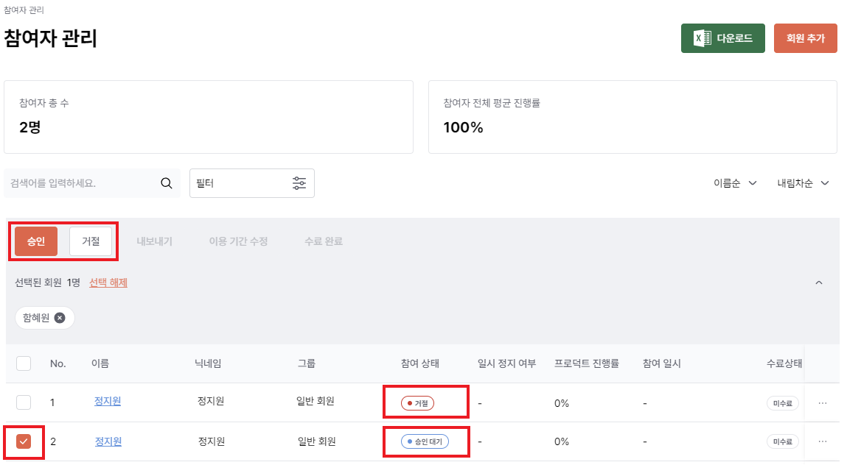Image resolution: width=847 pixels, height=476 pixels.
Task: Open the 내림차순 order dropdown
Action: pos(804,183)
